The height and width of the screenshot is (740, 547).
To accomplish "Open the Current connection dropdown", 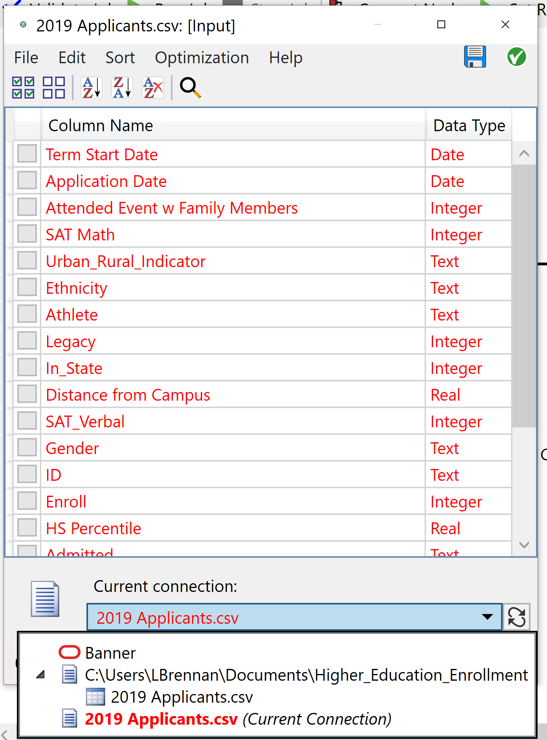I will click(x=487, y=617).
